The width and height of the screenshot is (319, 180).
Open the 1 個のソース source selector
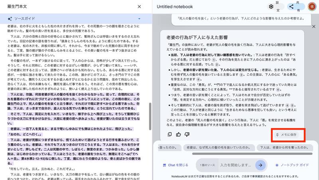[207, 165]
